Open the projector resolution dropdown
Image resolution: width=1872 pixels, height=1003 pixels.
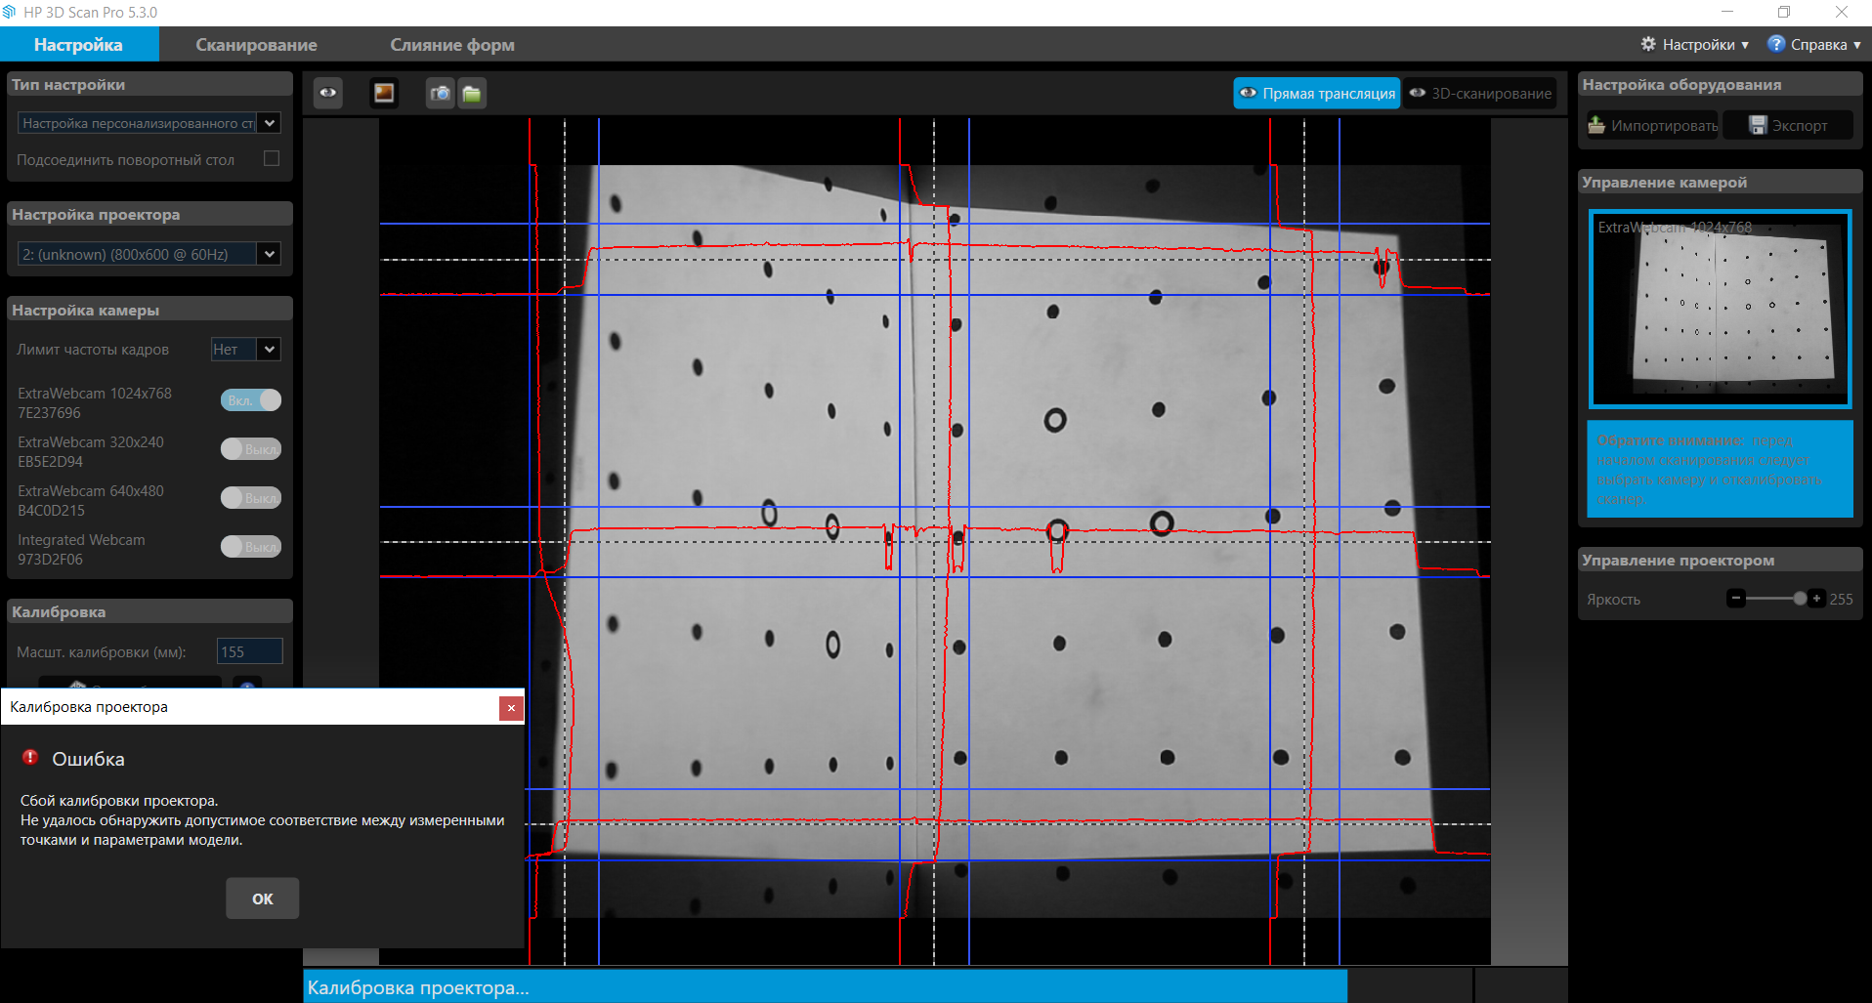click(270, 254)
